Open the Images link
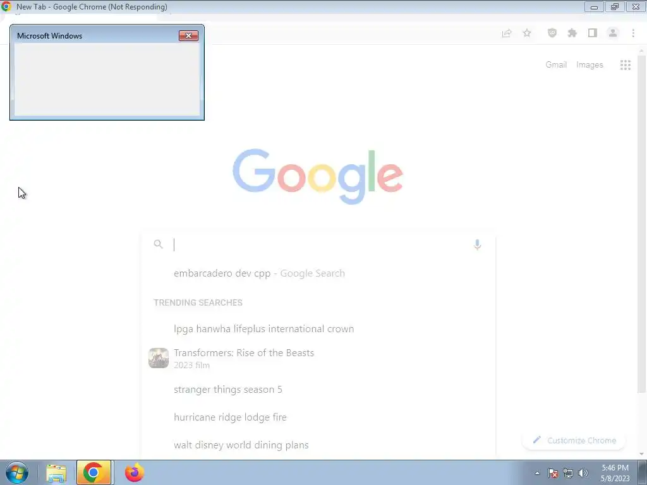 (x=590, y=65)
